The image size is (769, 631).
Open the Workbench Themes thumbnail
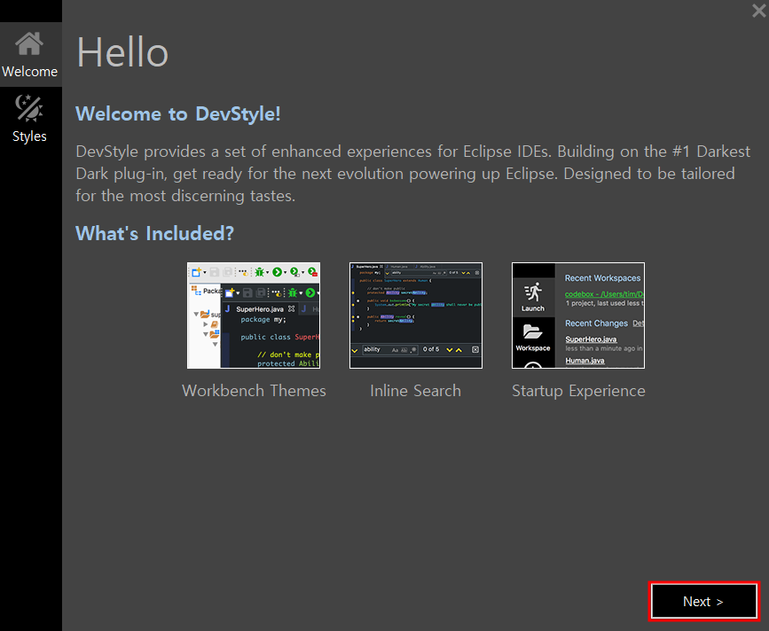(x=254, y=315)
